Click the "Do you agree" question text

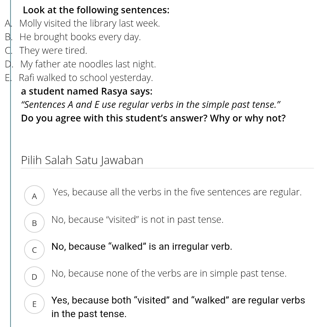coord(153,118)
